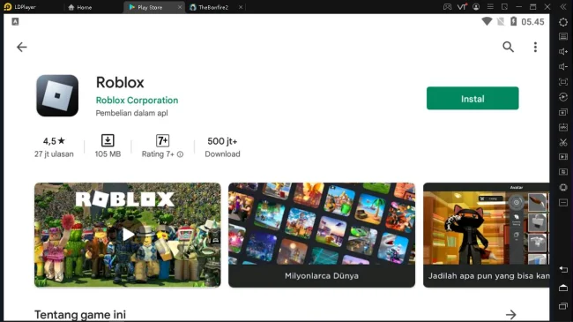Click the Roblox app title
Image resolution: width=573 pixels, height=322 pixels.
(120, 82)
